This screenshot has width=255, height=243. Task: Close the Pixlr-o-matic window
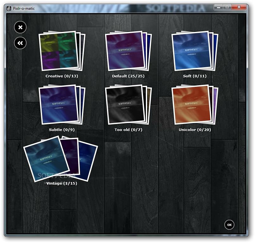tap(239, 7)
